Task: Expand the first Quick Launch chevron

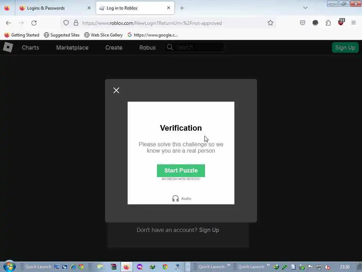Action: pos(229,265)
